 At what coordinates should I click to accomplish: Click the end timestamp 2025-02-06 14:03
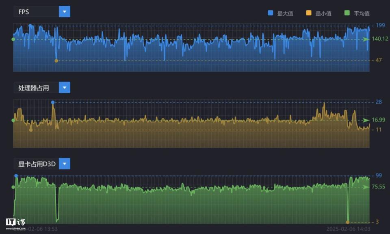[x=348, y=229]
